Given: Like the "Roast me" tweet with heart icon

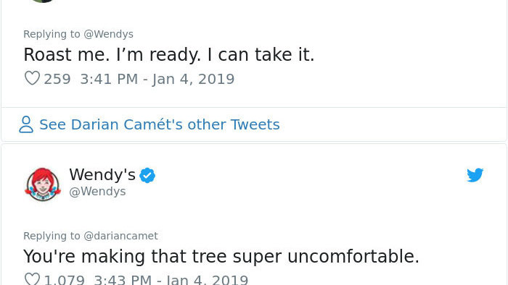Looking at the screenshot, I should pos(32,78).
